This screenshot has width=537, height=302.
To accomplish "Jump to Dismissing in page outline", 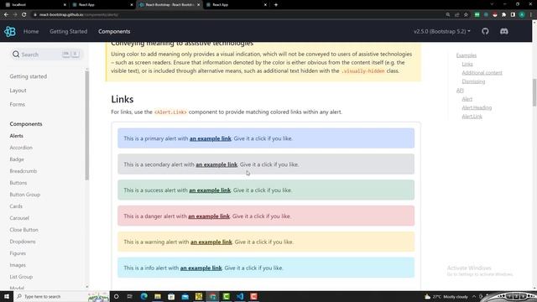I will (473, 81).
